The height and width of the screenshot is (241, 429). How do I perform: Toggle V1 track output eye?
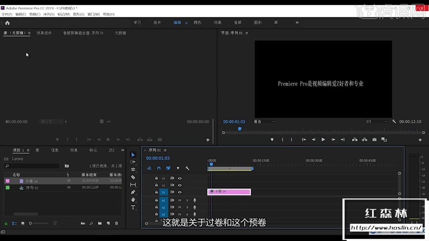(180, 193)
